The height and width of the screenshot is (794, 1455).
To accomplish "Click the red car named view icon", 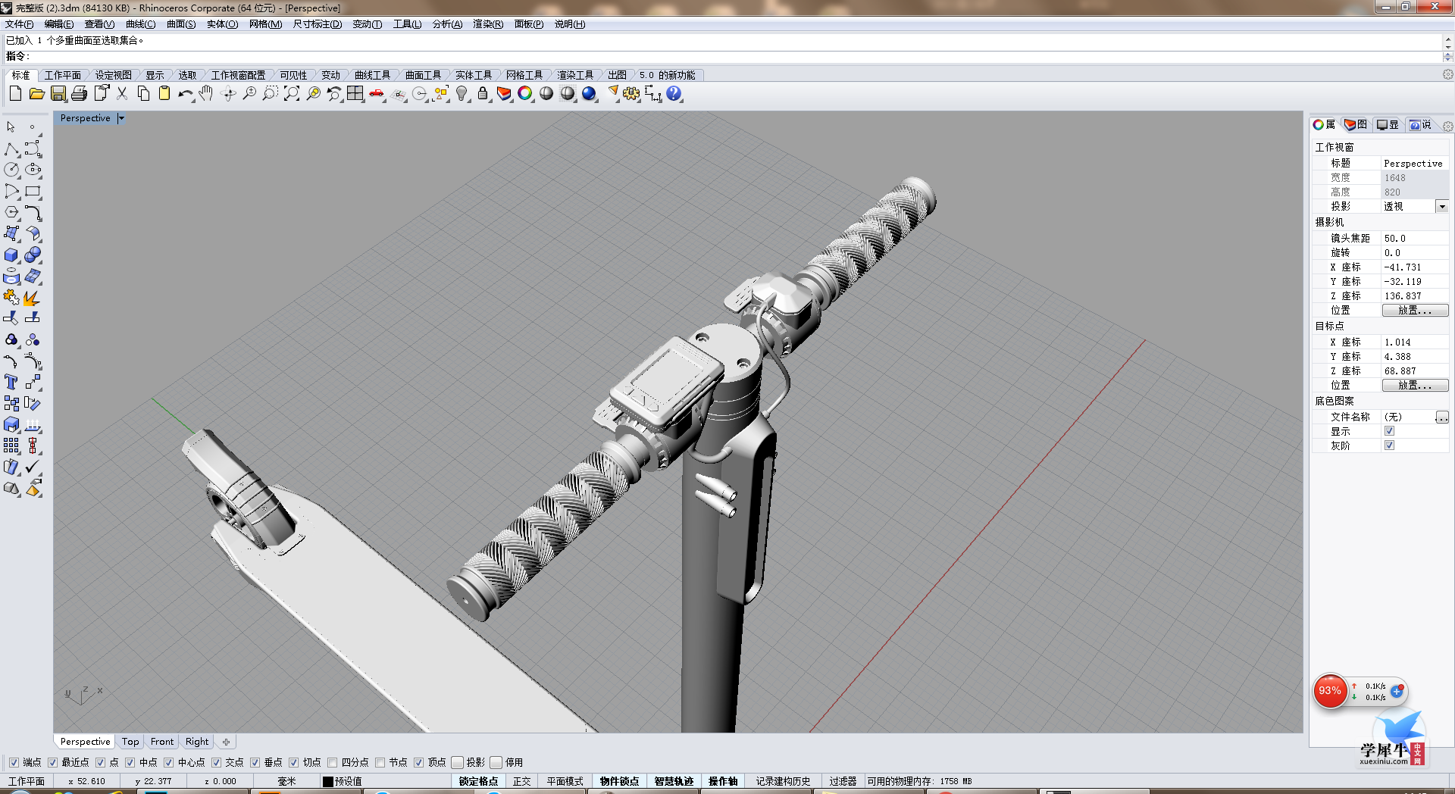I will [377, 94].
